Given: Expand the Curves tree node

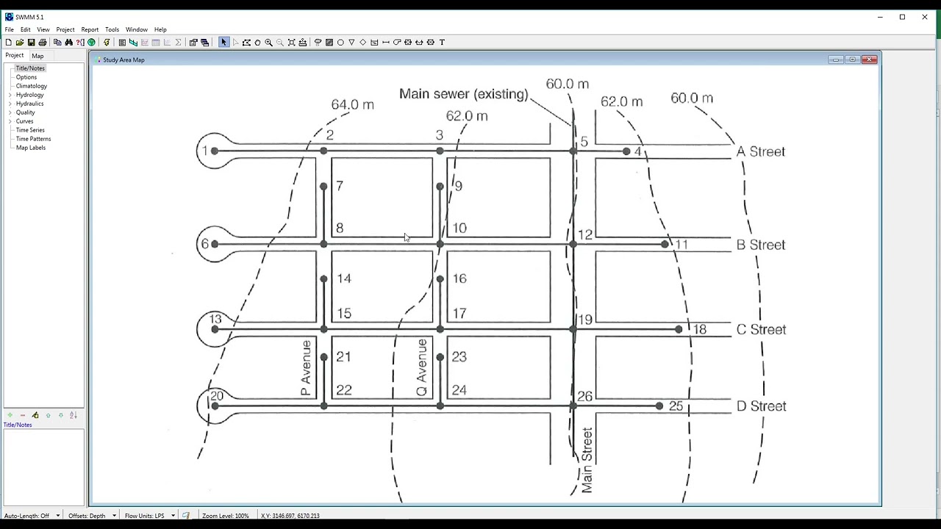Looking at the screenshot, I should [10, 121].
